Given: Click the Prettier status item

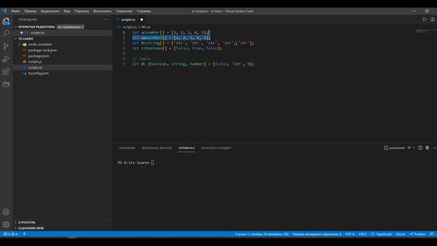Looking at the screenshot, I should tap(417, 234).
